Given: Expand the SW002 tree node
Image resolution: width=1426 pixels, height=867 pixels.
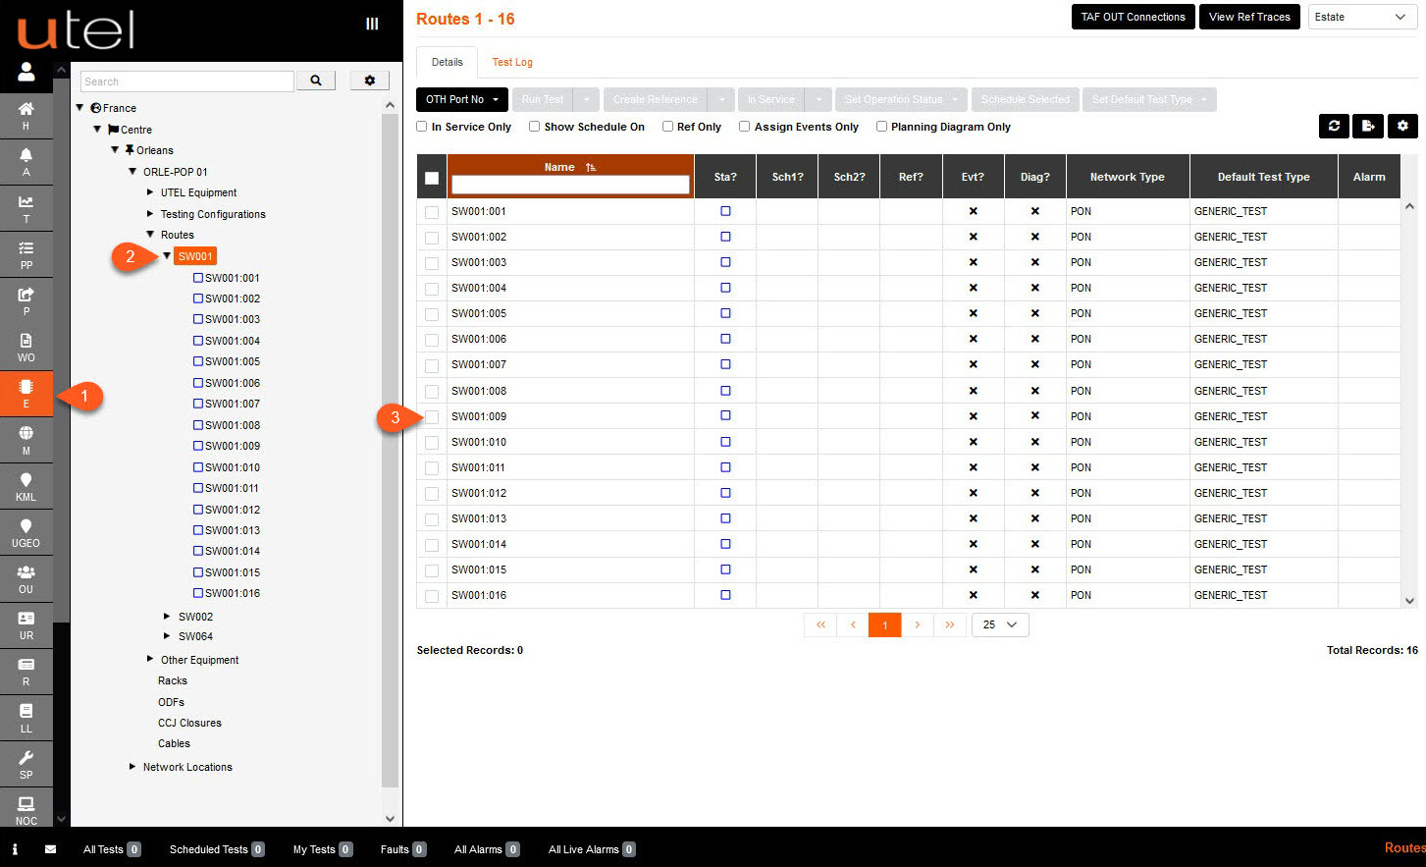Looking at the screenshot, I should point(167,617).
